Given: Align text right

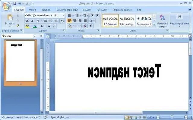Looking at the screenshot, I should coord(80,21).
